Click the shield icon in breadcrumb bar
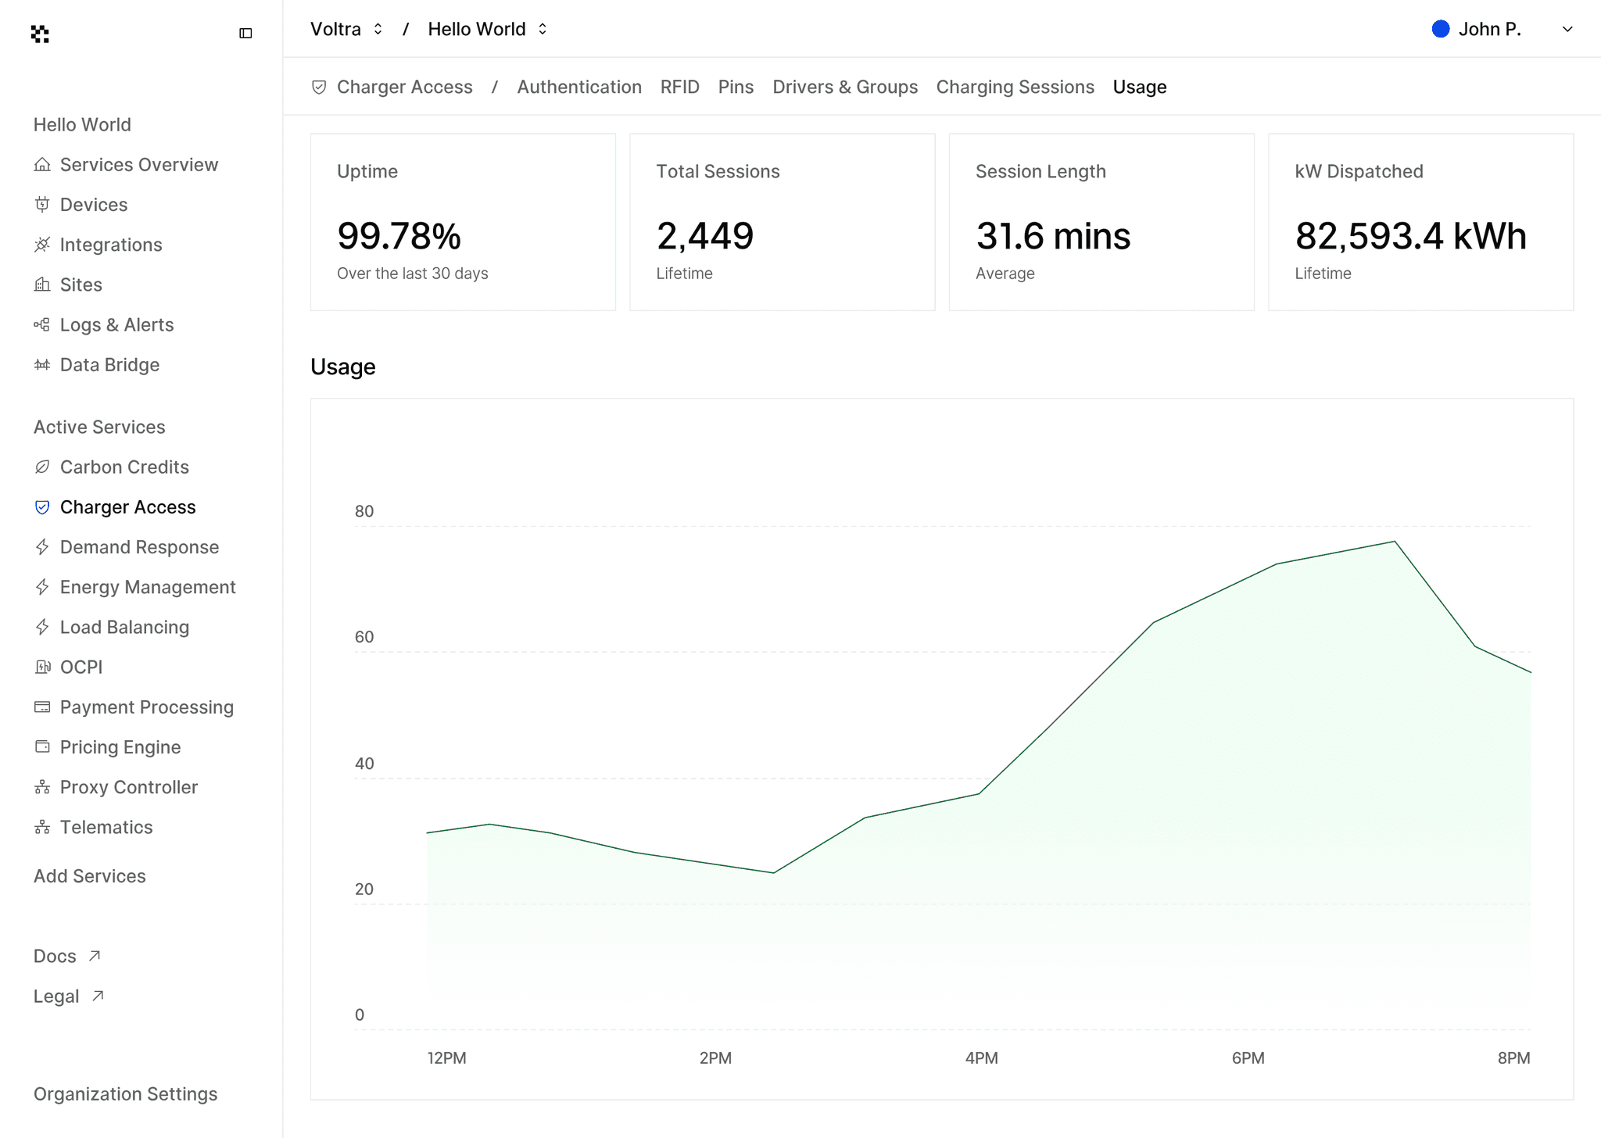The height and width of the screenshot is (1138, 1601). pyautogui.click(x=319, y=87)
